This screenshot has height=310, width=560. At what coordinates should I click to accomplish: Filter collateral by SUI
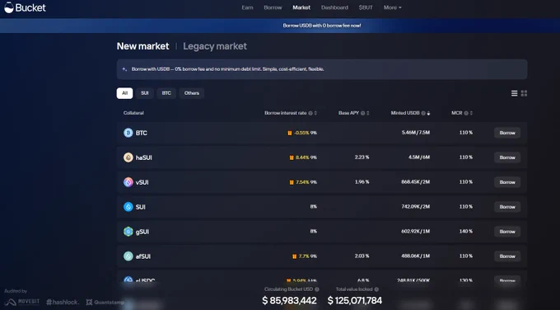[x=145, y=93]
